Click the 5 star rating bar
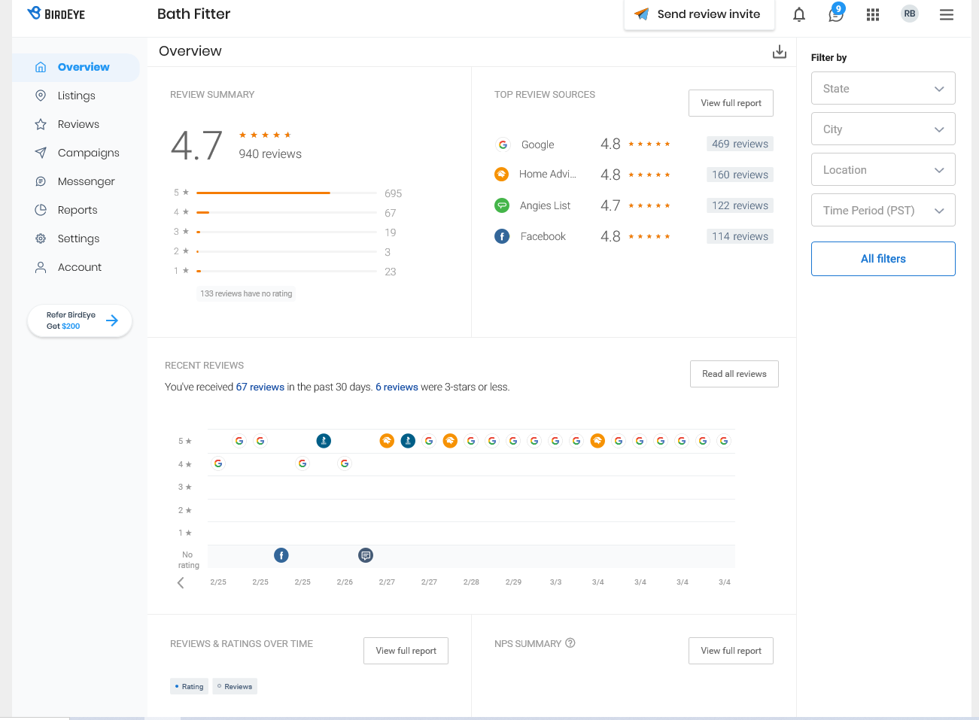The image size is (979, 720). tap(286, 193)
